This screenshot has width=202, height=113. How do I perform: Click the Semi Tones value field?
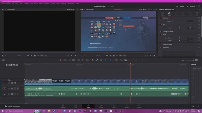pyautogui.click(x=190, y=38)
